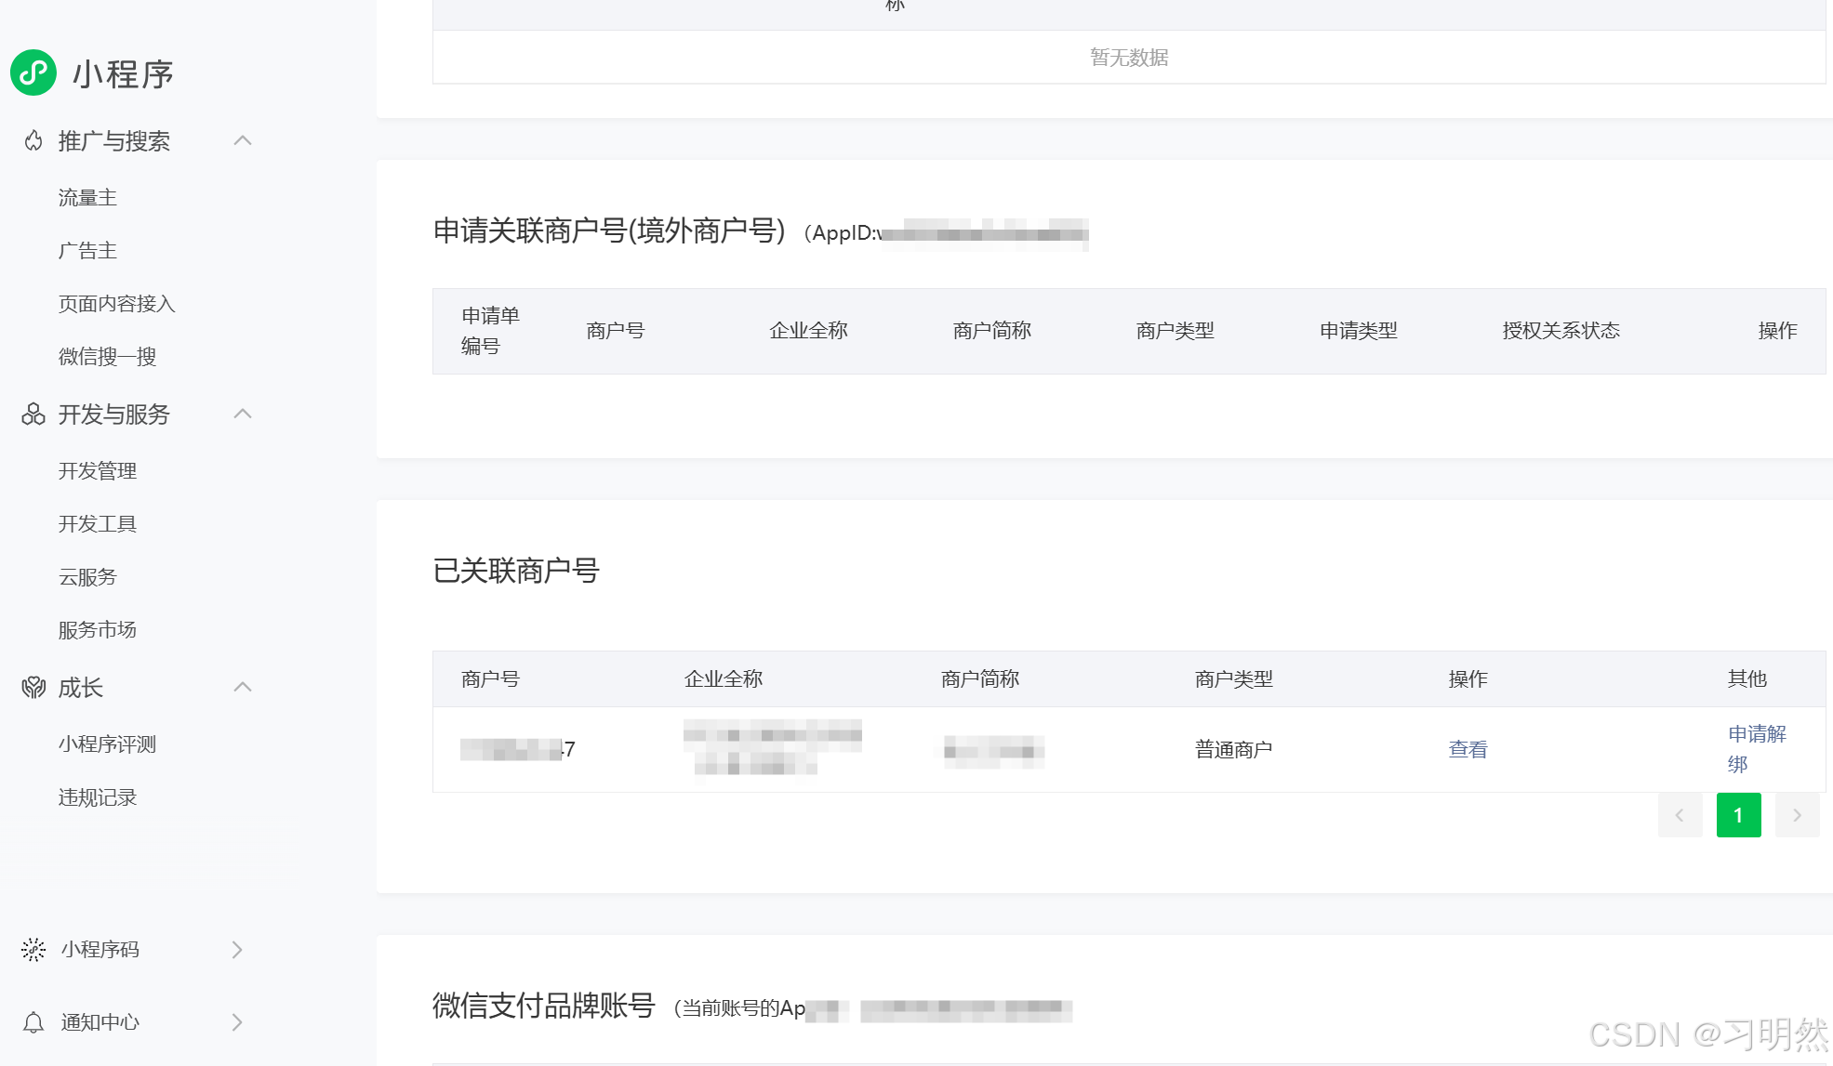Click the green Mini Program logo
The width and height of the screenshot is (1833, 1066).
[x=33, y=72]
